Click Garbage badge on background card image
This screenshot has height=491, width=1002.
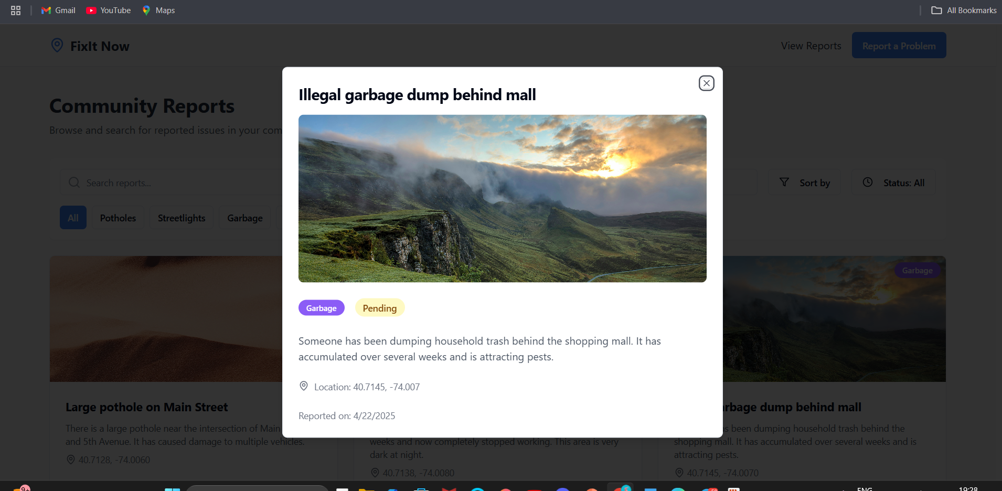click(x=917, y=271)
